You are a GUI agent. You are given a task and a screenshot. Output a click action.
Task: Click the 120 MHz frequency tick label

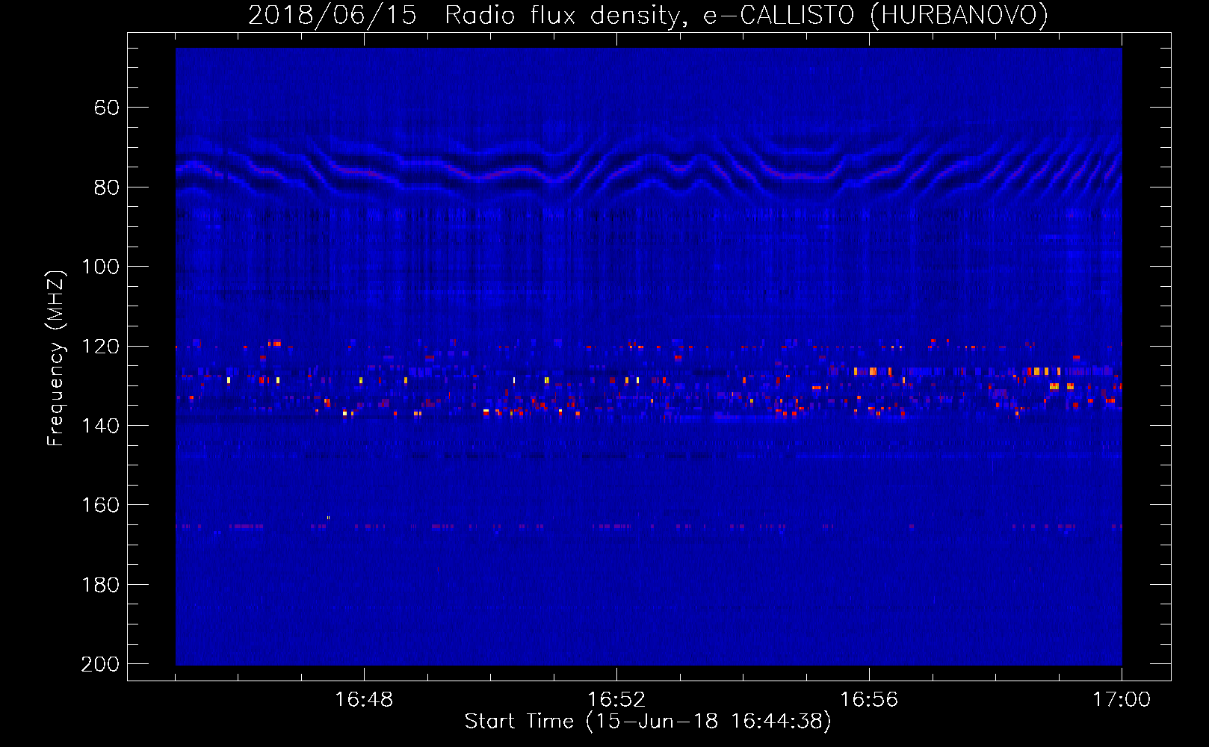[100, 347]
